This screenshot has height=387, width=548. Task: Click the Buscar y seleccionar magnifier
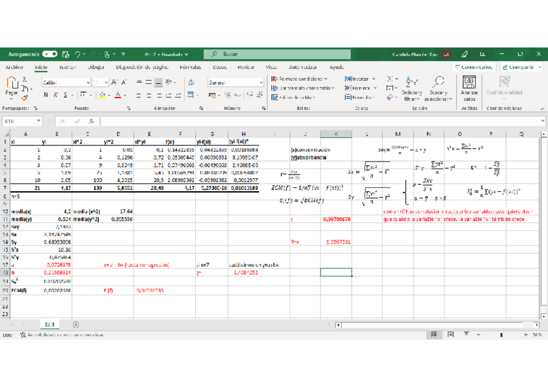coord(439,83)
